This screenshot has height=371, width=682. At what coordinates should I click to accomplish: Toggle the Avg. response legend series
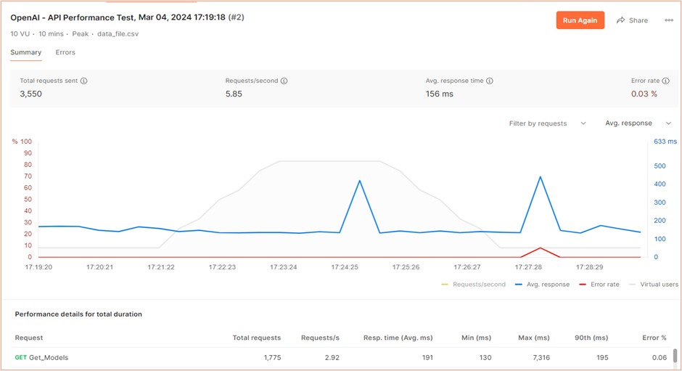542,285
